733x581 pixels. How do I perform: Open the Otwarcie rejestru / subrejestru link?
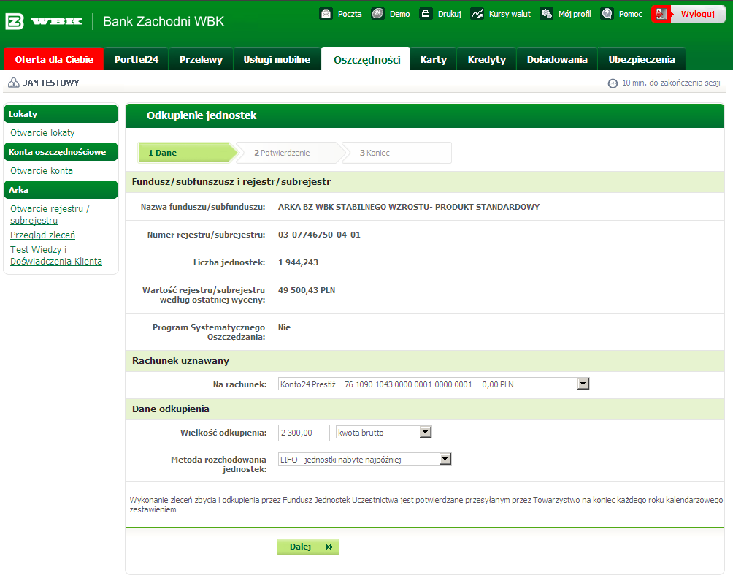50,214
